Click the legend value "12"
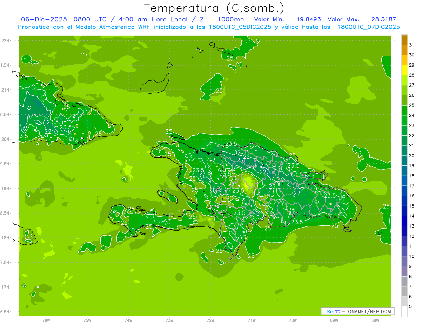The height and width of the screenshot is (325, 421). tap(412, 236)
